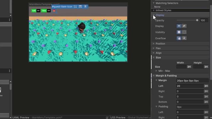Click the align items icon in quest-item-icon header

80,7
